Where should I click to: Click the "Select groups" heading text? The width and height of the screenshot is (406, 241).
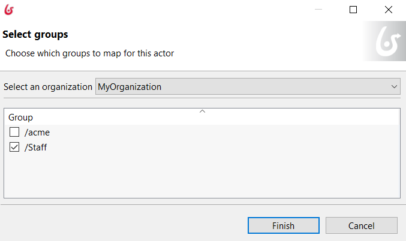coord(35,34)
